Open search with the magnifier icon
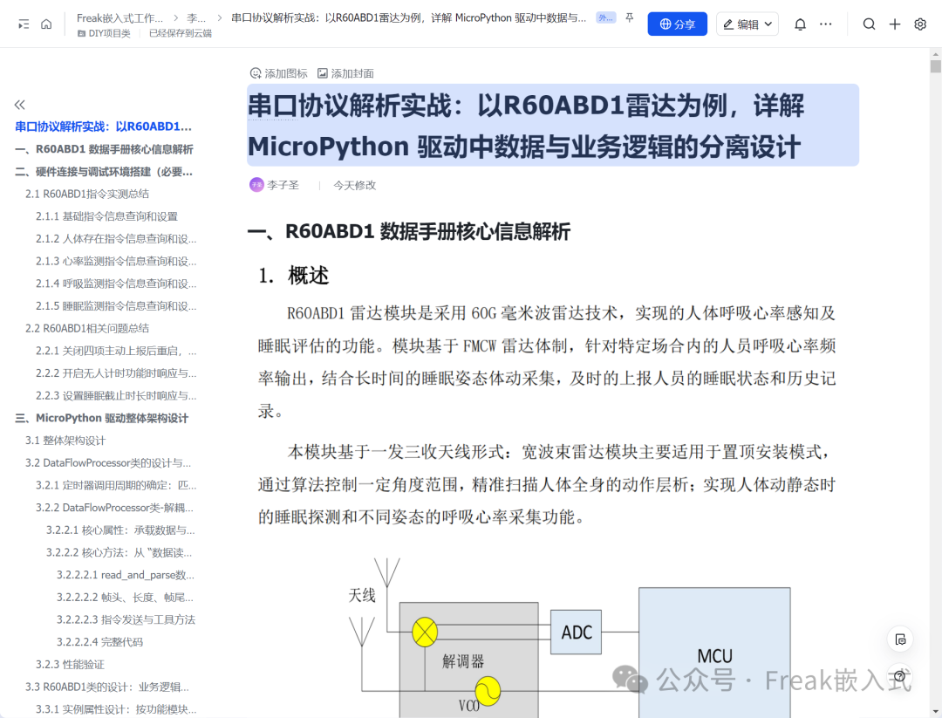 (x=869, y=24)
